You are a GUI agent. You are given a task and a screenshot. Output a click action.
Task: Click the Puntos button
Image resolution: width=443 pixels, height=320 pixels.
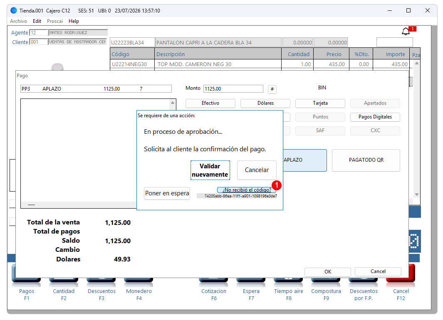(320, 117)
